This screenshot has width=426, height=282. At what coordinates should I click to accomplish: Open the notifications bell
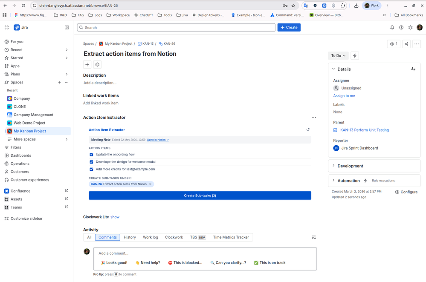pyautogui.click(x=392, y=27)
